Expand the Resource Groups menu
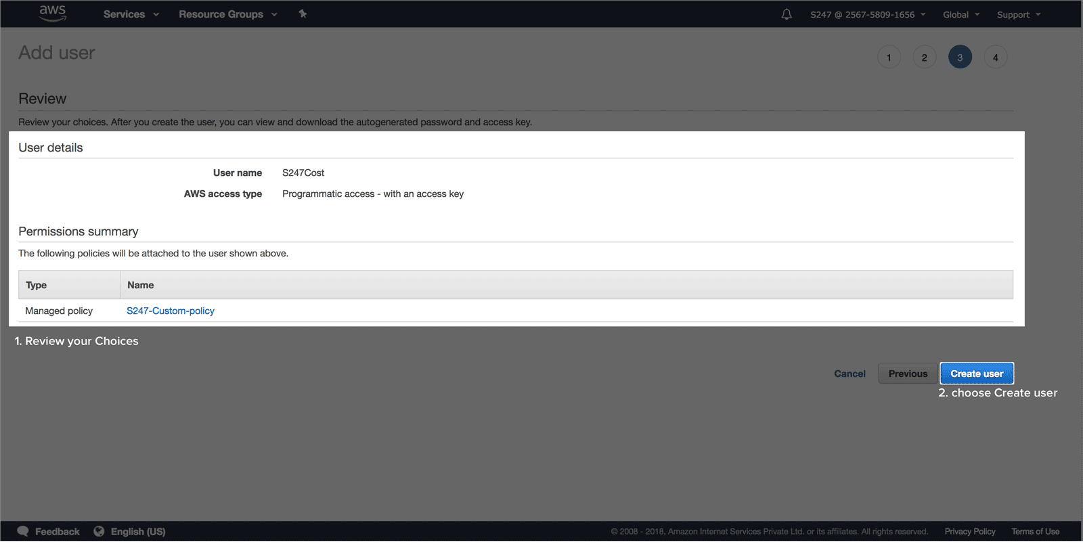 click(228, 14)
